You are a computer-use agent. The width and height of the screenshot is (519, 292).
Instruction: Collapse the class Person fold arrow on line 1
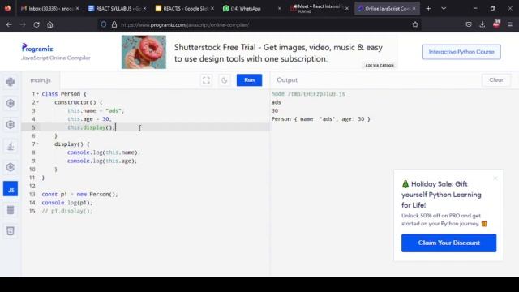[38, 94]
